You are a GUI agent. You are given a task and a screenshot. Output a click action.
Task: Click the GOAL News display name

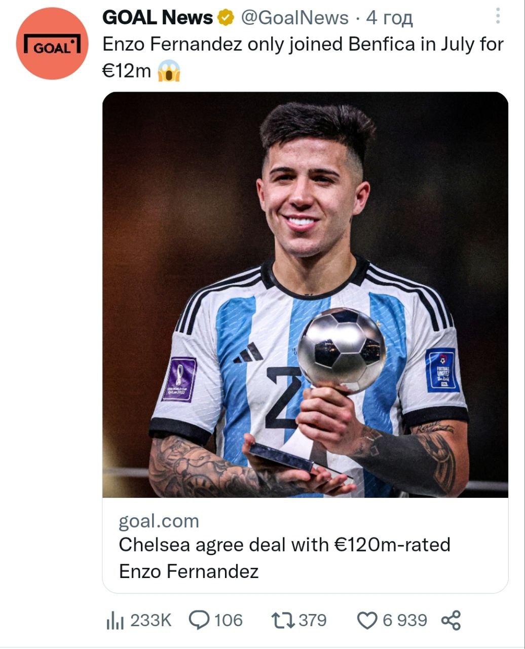(x=158, y=18)
